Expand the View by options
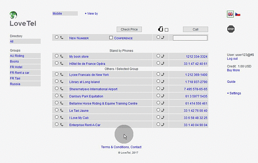The height and width of the screenshot is (163, 258). pos(91,14)
